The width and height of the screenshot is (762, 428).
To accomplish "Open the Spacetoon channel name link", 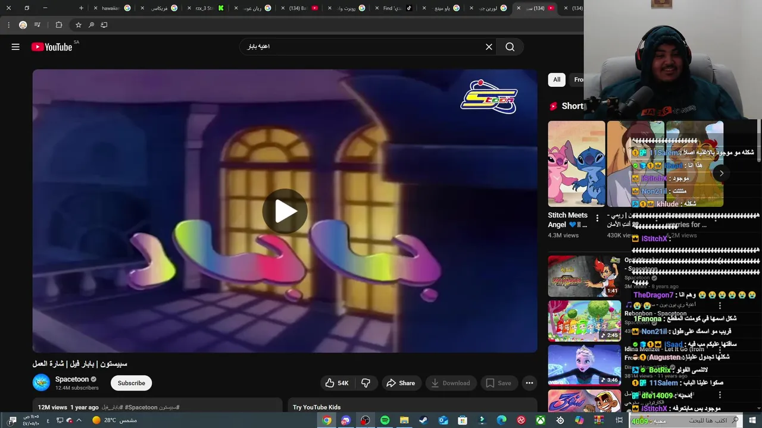I will [72, 379].
